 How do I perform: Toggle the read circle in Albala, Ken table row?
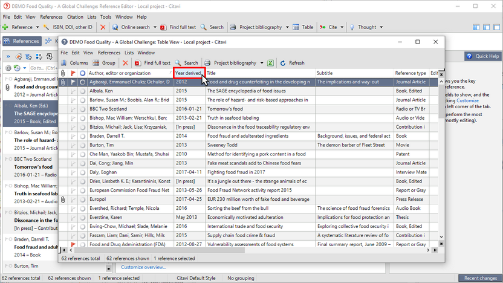coord(82,91)
